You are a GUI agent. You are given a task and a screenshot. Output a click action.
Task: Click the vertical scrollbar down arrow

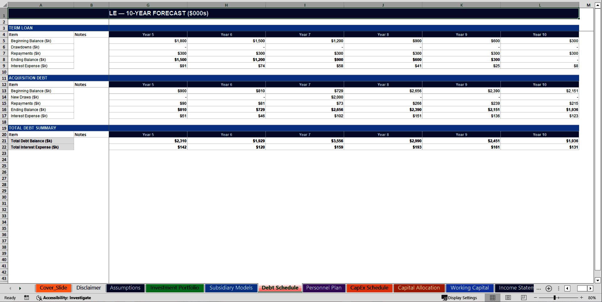pyautogui.click(x=598, y=280)
